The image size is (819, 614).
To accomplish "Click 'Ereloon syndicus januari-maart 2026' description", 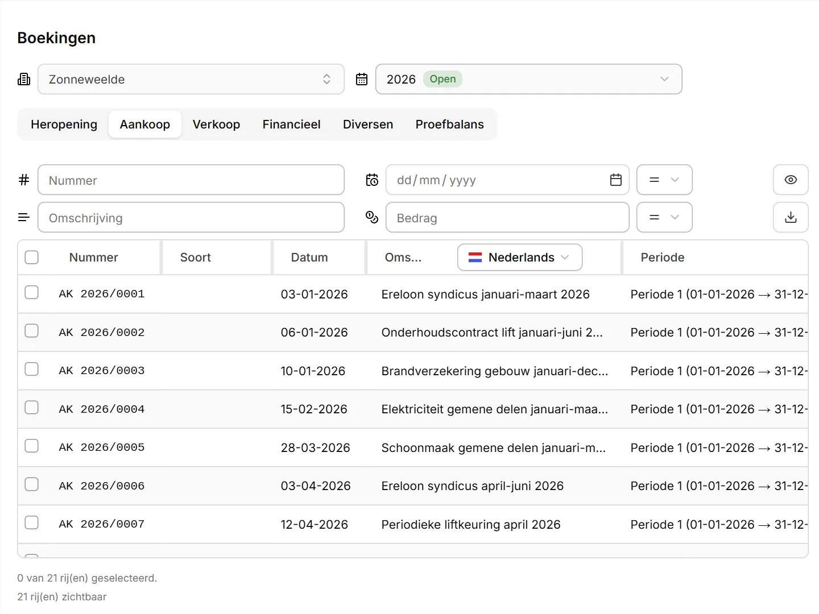I will (486, 294).
